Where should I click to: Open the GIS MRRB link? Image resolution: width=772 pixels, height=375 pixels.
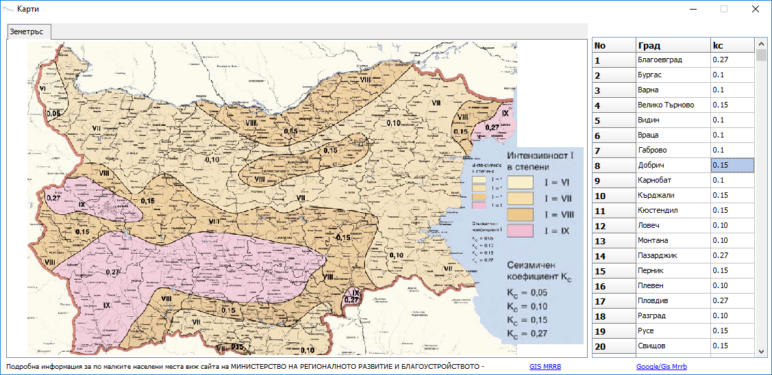545,367
